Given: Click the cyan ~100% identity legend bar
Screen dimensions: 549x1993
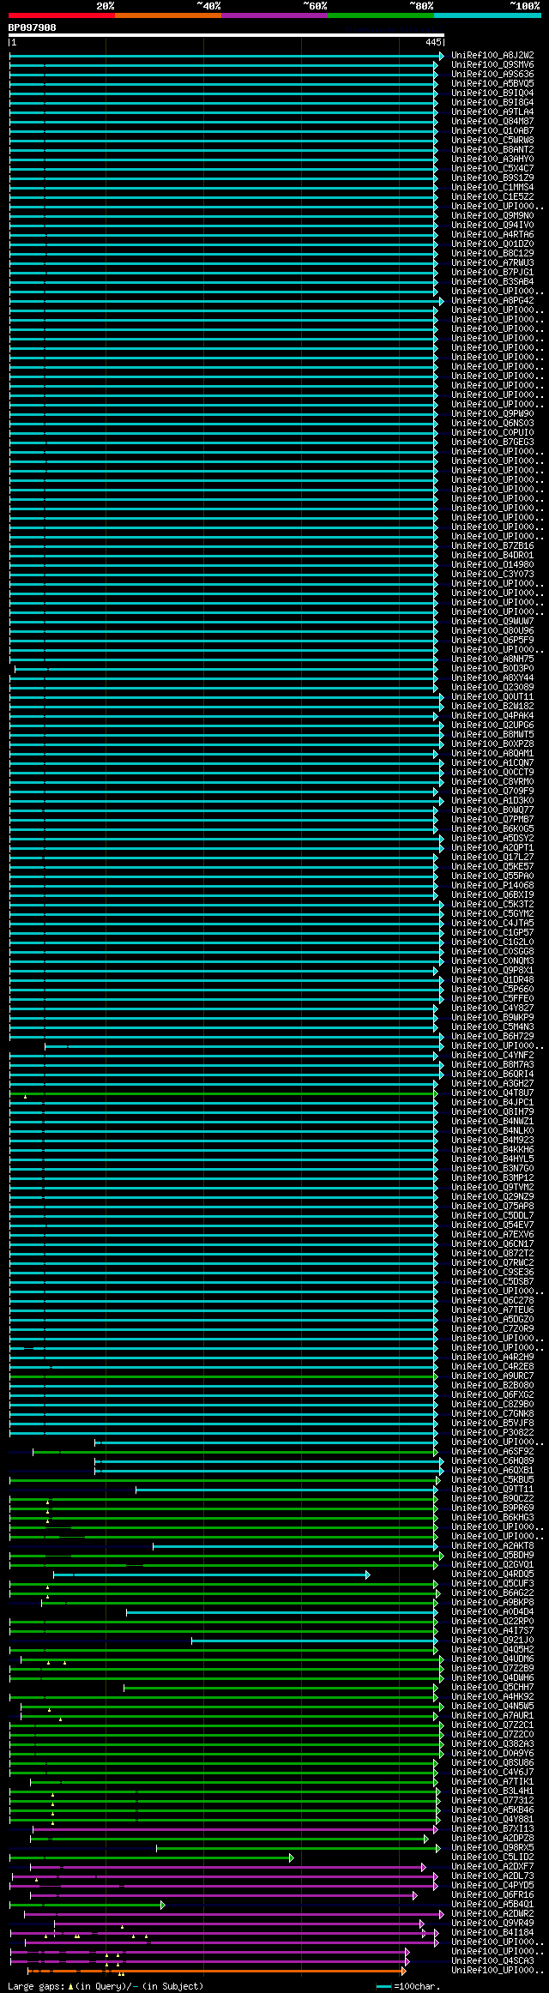Looking at the screenshot, I should (x=487, y=15).
